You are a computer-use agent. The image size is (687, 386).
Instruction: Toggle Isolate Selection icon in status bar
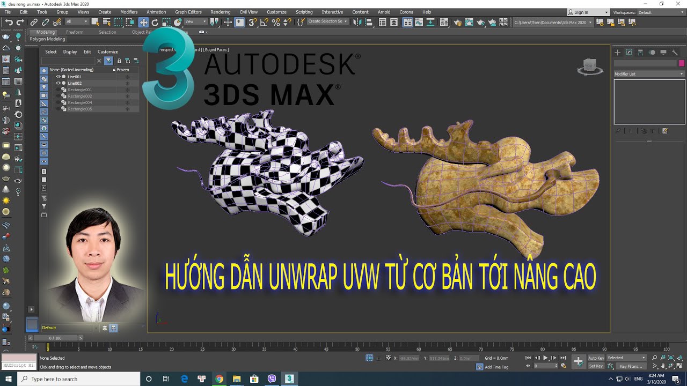click(369, 358)
